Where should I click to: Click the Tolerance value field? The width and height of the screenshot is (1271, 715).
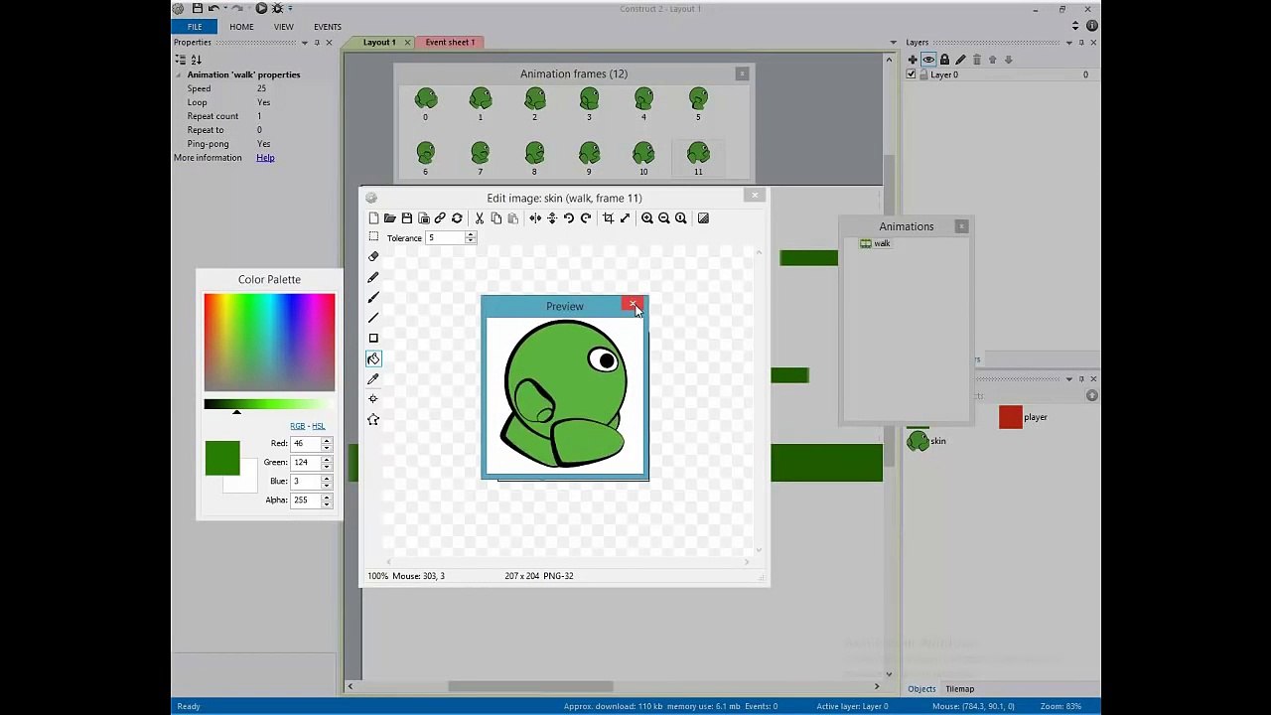(x=446, y=238)
